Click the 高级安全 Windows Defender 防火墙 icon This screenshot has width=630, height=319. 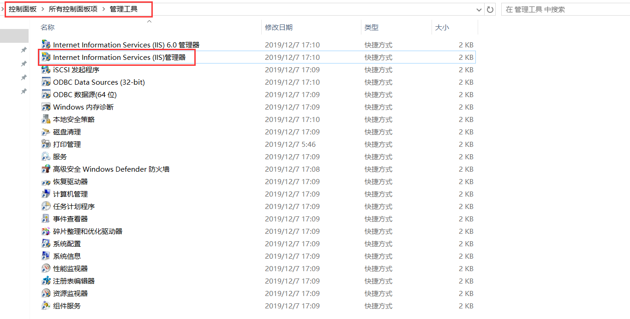click(46, 169)
